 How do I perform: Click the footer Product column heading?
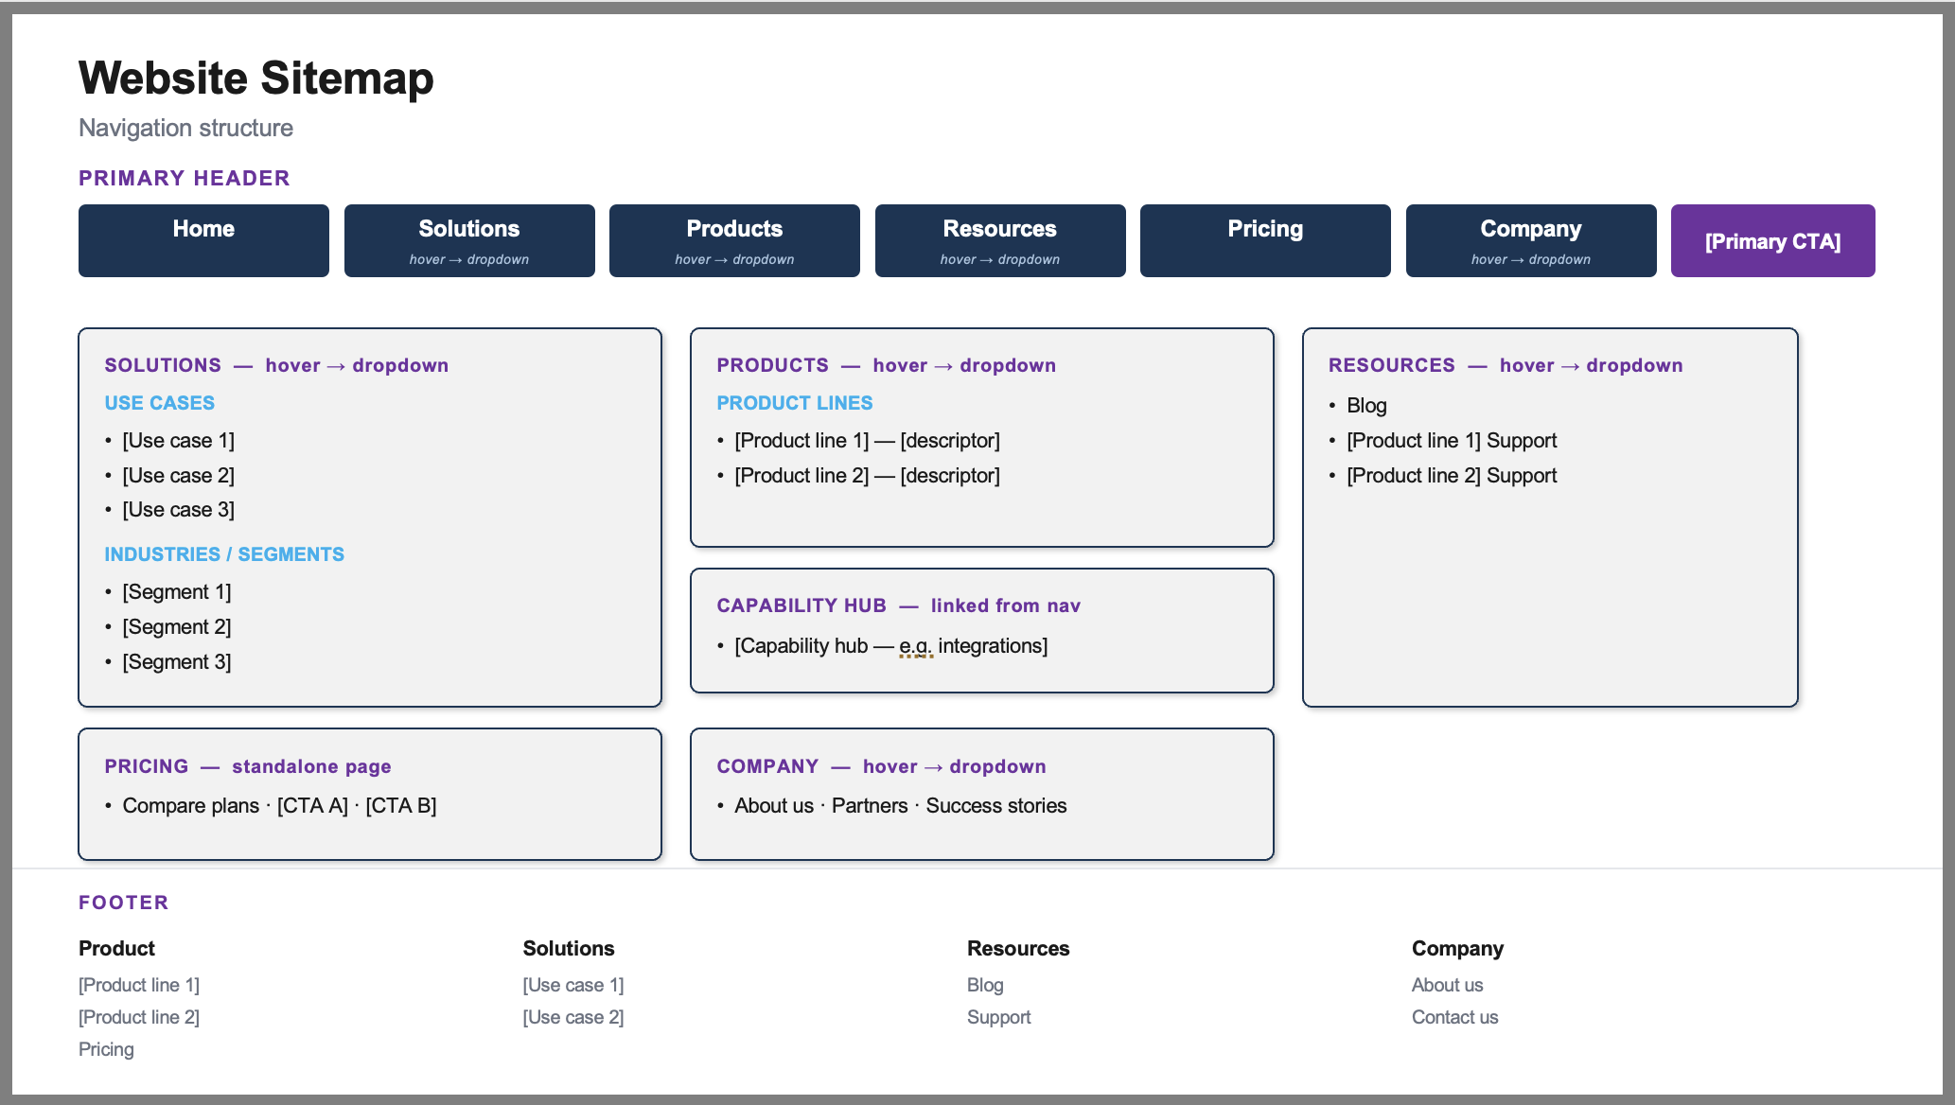pyautogui.click(x=116, y=948)
